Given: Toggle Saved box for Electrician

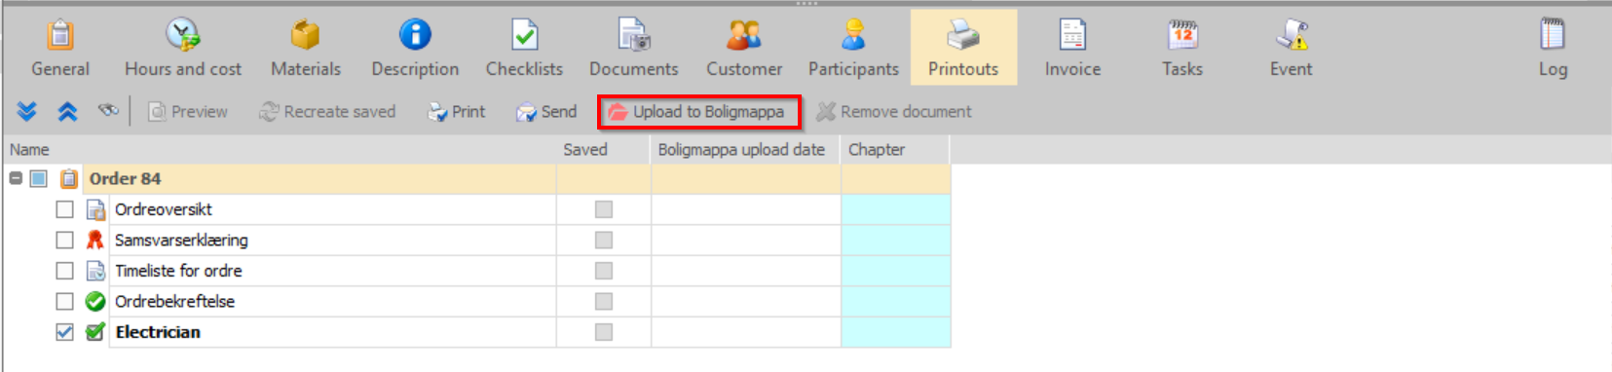Looking at the screenshot, I should [x=604, y=332].
